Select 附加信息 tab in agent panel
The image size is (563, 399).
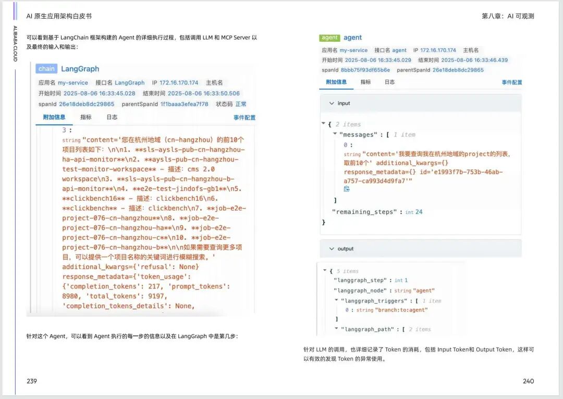click(x=336, y=82)
